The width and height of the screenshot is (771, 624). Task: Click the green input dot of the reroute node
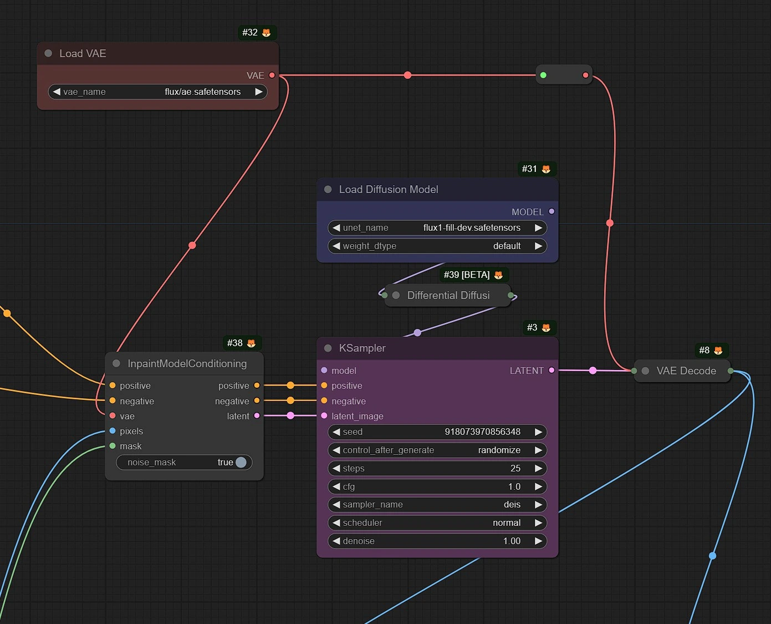tap(543, 75)
